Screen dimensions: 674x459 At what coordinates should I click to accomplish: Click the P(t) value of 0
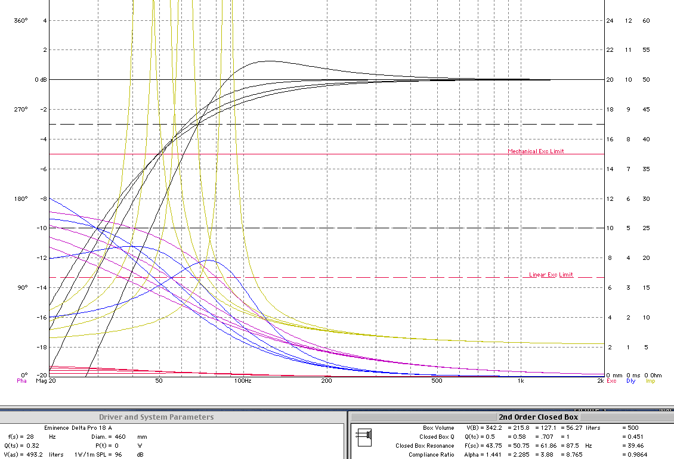click(116, 446)
